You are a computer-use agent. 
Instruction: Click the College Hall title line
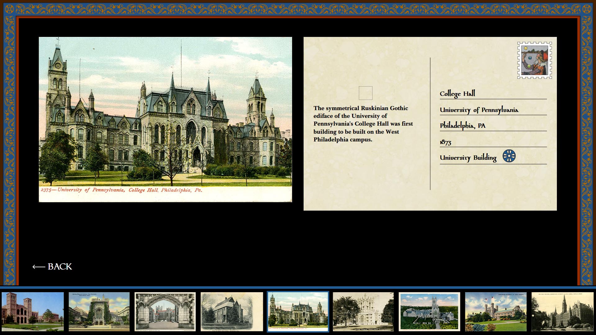(457, 94)
